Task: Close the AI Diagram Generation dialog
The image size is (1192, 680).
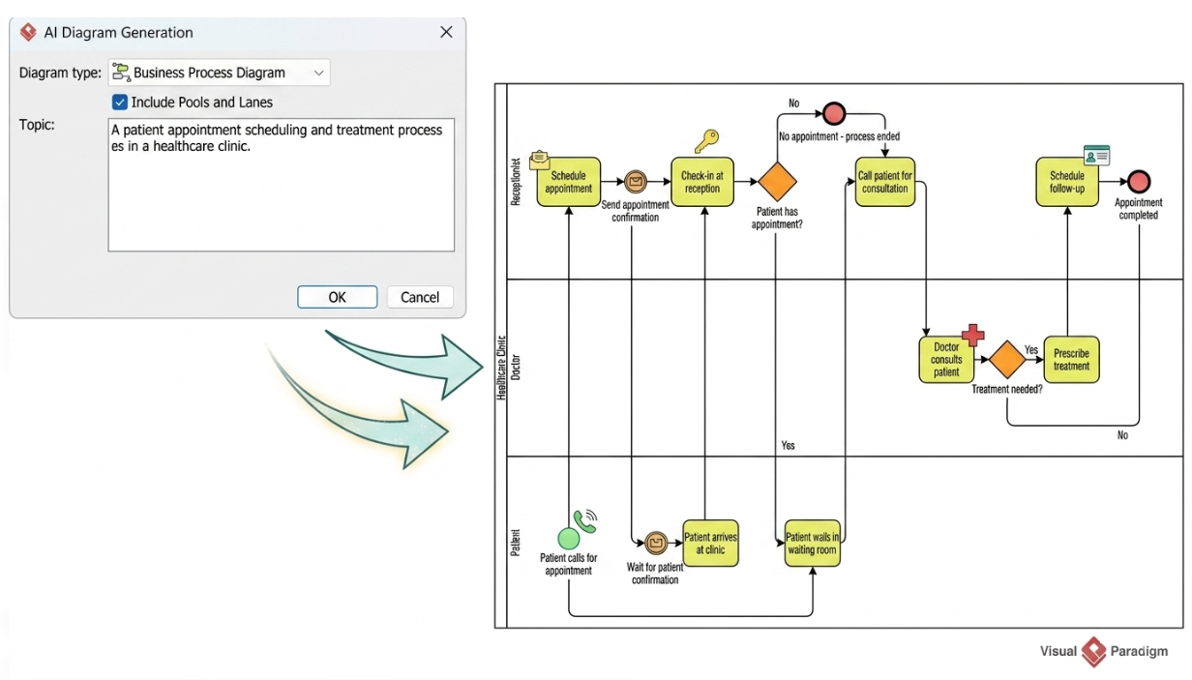Action: pos(446,32)
